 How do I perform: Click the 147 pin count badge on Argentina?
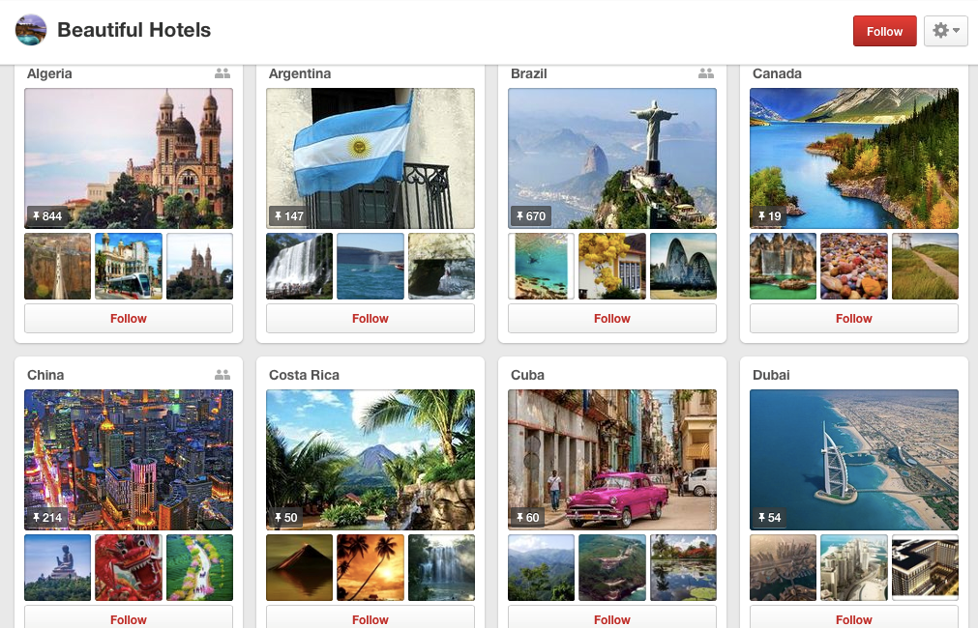click(289, 216)
